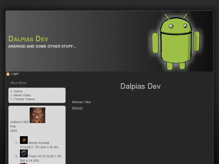Image resolution: width=219 pixels, height=164 pixels.
Task: Select the Mortal Kombat game title
Action: pyautogui.click(x=39, y=143)
